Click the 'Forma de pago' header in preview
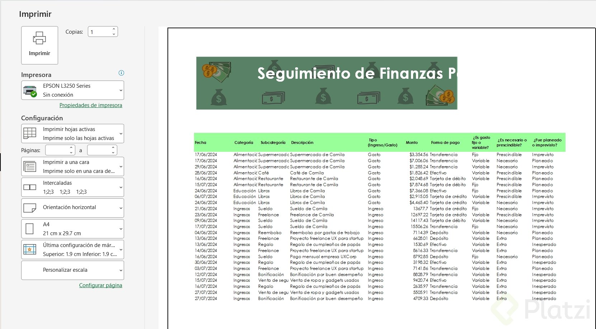 click(445, 142)
